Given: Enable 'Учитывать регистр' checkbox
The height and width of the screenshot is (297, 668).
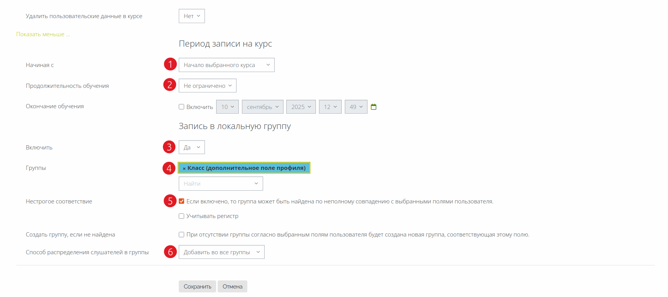Looking at the screenshot, I should (x=181, y=216).
